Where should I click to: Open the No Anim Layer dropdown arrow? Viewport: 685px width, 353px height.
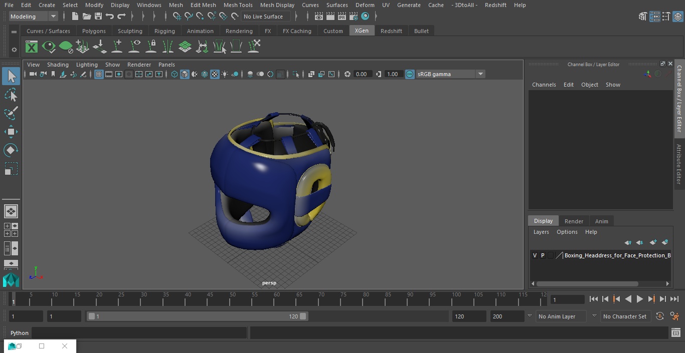[530, 316]
